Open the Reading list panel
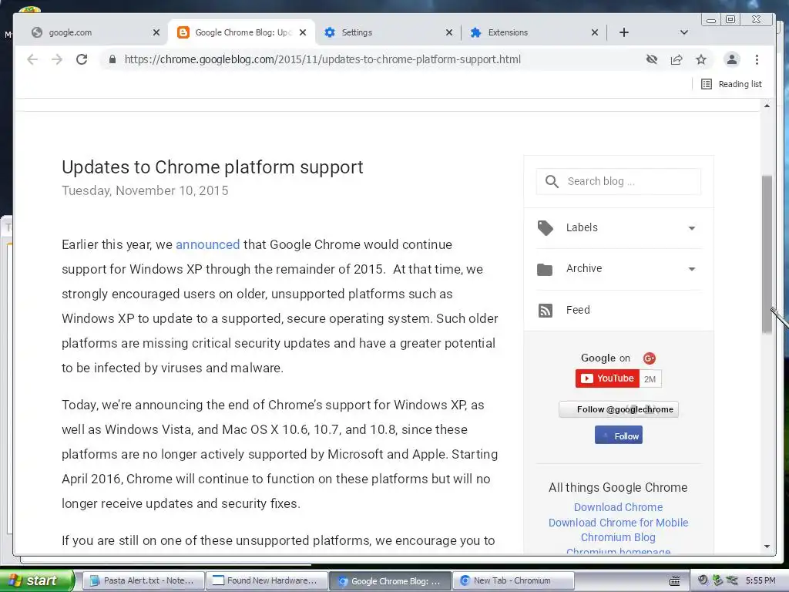This screenshot has width=789, height=592. click(731, 84)
